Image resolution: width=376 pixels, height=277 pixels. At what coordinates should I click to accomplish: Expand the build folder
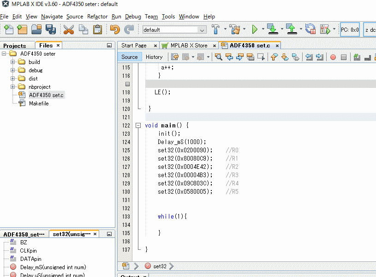click(x=12, y=62)
